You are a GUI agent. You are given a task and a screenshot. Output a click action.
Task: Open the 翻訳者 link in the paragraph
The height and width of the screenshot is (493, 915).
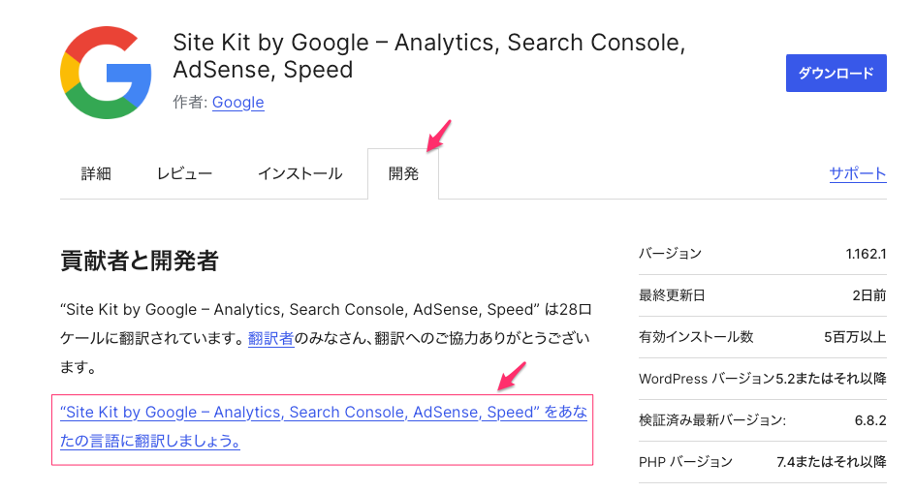(270, 339)
